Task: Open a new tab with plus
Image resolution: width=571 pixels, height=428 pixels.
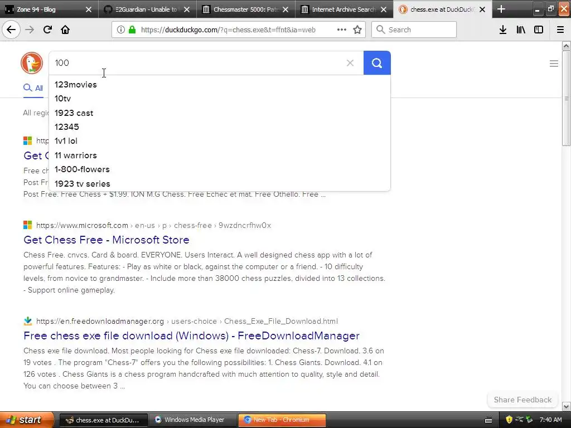Action: [501, 9]
